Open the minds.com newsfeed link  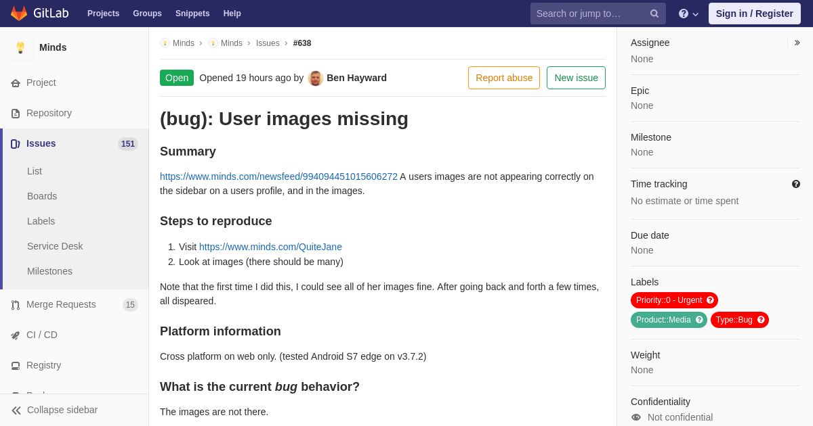coord(278,176)
